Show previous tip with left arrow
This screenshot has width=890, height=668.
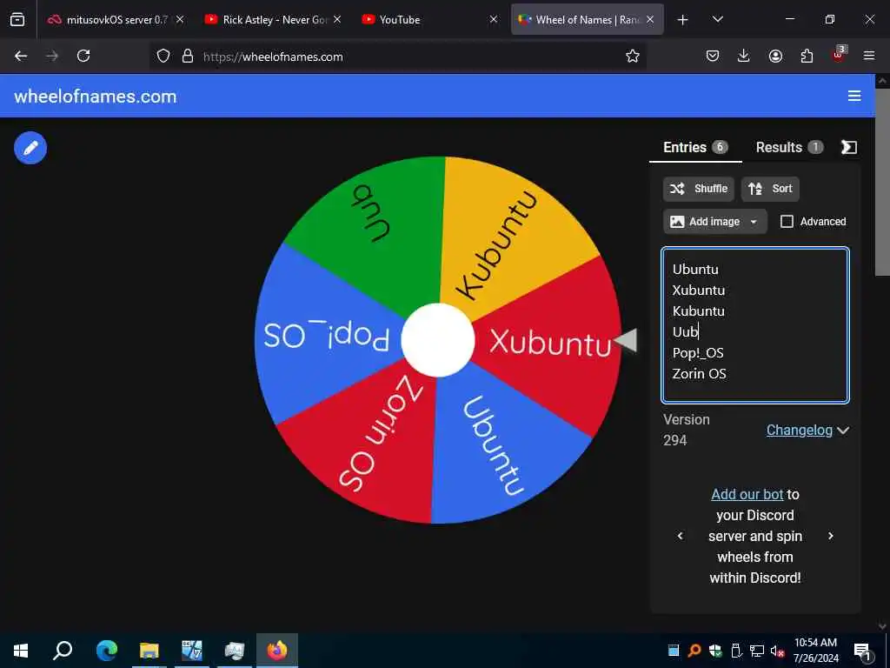[x=680, y=536]
